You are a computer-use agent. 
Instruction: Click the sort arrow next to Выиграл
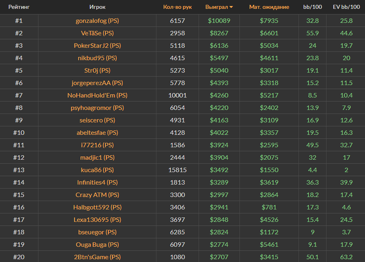[x=231, y=7]
